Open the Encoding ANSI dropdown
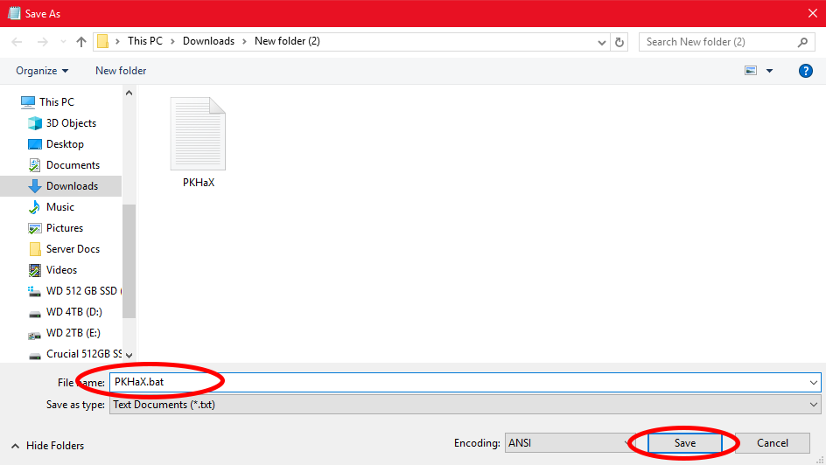The image size is (826, 465). (x=569, y=443)
